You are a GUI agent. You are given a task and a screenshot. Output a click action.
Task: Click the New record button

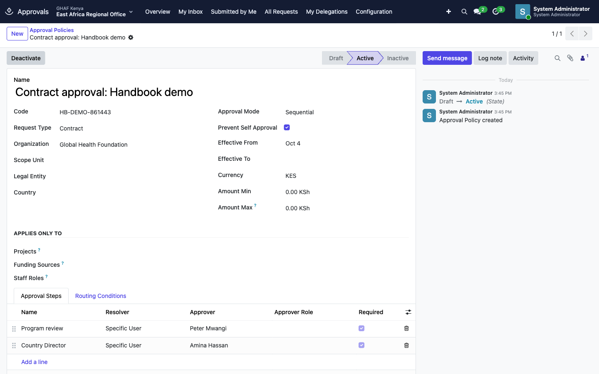coord(17,34)
